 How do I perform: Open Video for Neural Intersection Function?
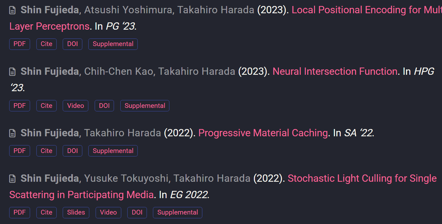click(x=75, y=106)
